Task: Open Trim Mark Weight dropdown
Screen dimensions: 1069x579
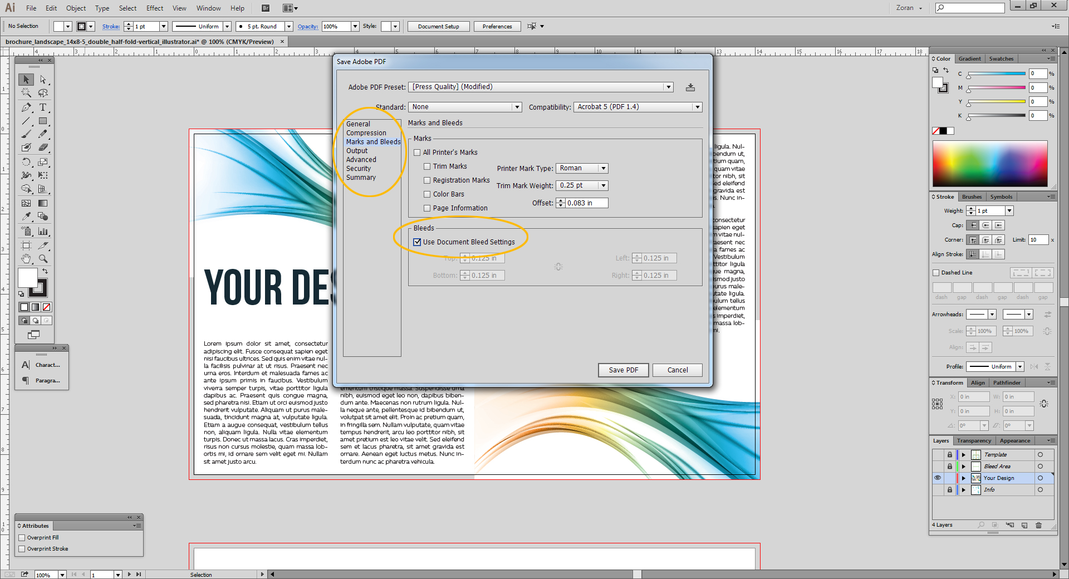Action: pyautogui.click(x=582, y=185)
